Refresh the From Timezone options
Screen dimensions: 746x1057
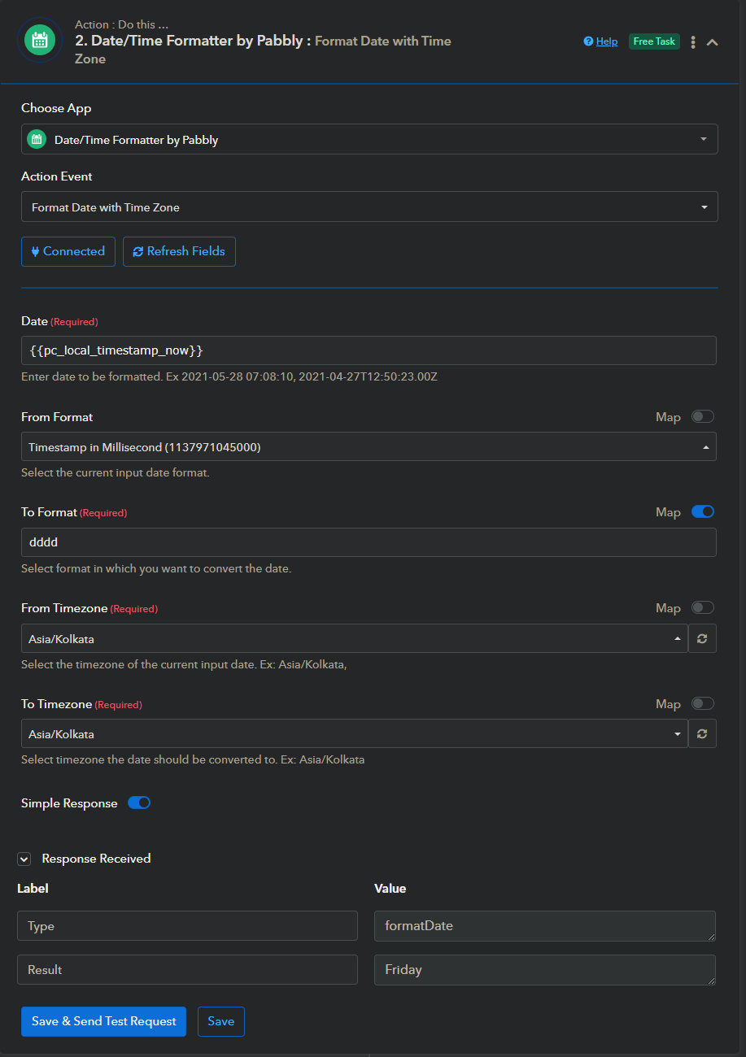[x=702, y=638]
